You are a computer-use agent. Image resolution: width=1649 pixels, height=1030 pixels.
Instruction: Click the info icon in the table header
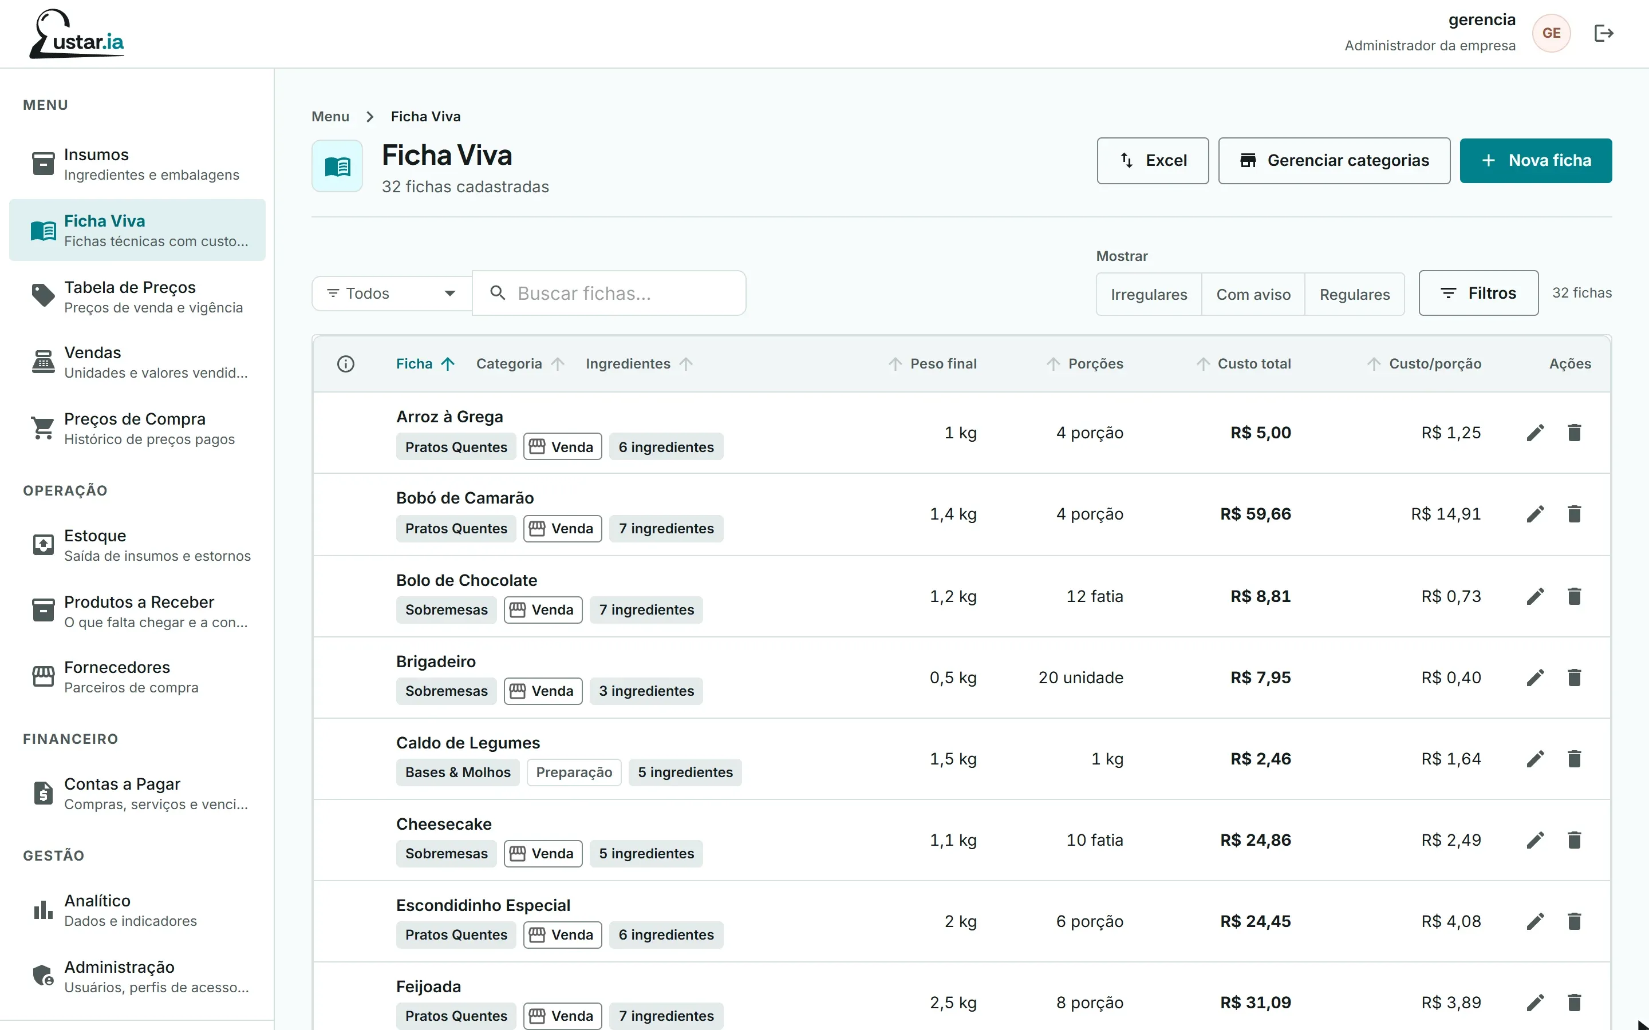[x=345, y=364]
